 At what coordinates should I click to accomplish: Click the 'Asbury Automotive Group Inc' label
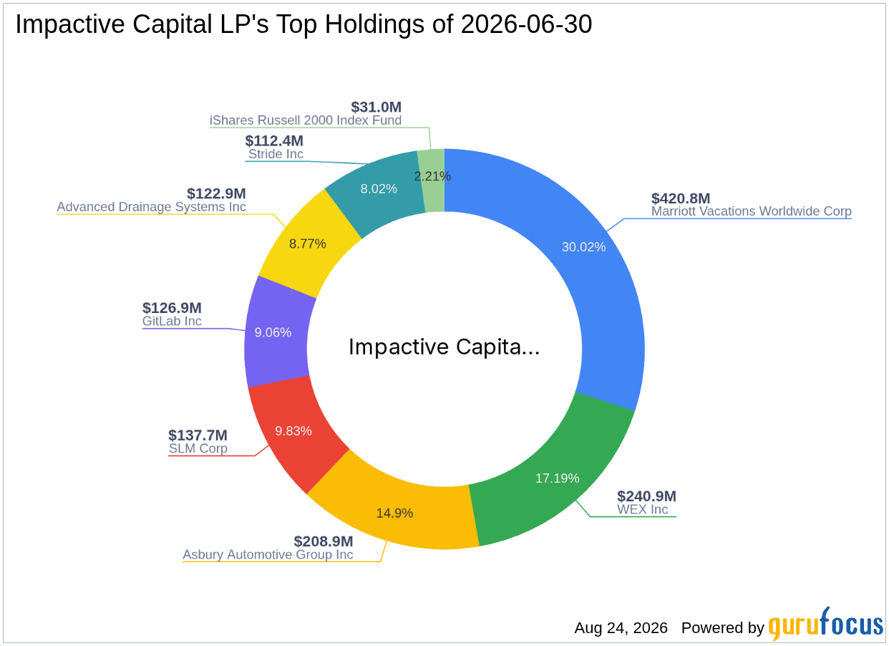[x=268, y=554]
